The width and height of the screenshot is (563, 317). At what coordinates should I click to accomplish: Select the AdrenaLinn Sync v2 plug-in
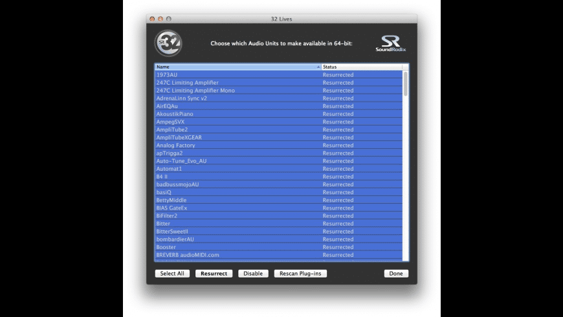[x=279, y=98]
